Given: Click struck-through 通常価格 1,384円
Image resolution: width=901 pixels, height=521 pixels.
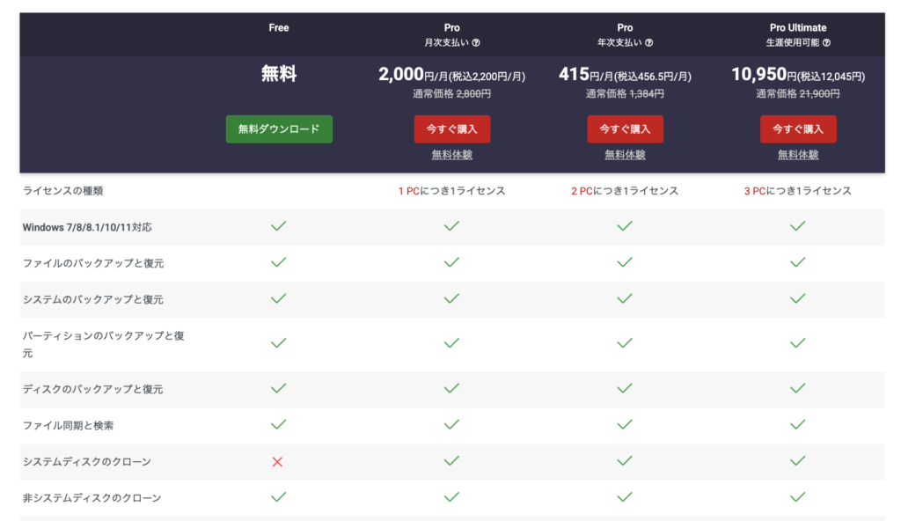Looking at the screenshot, I should pyautogui.click(x=625, y=94).
